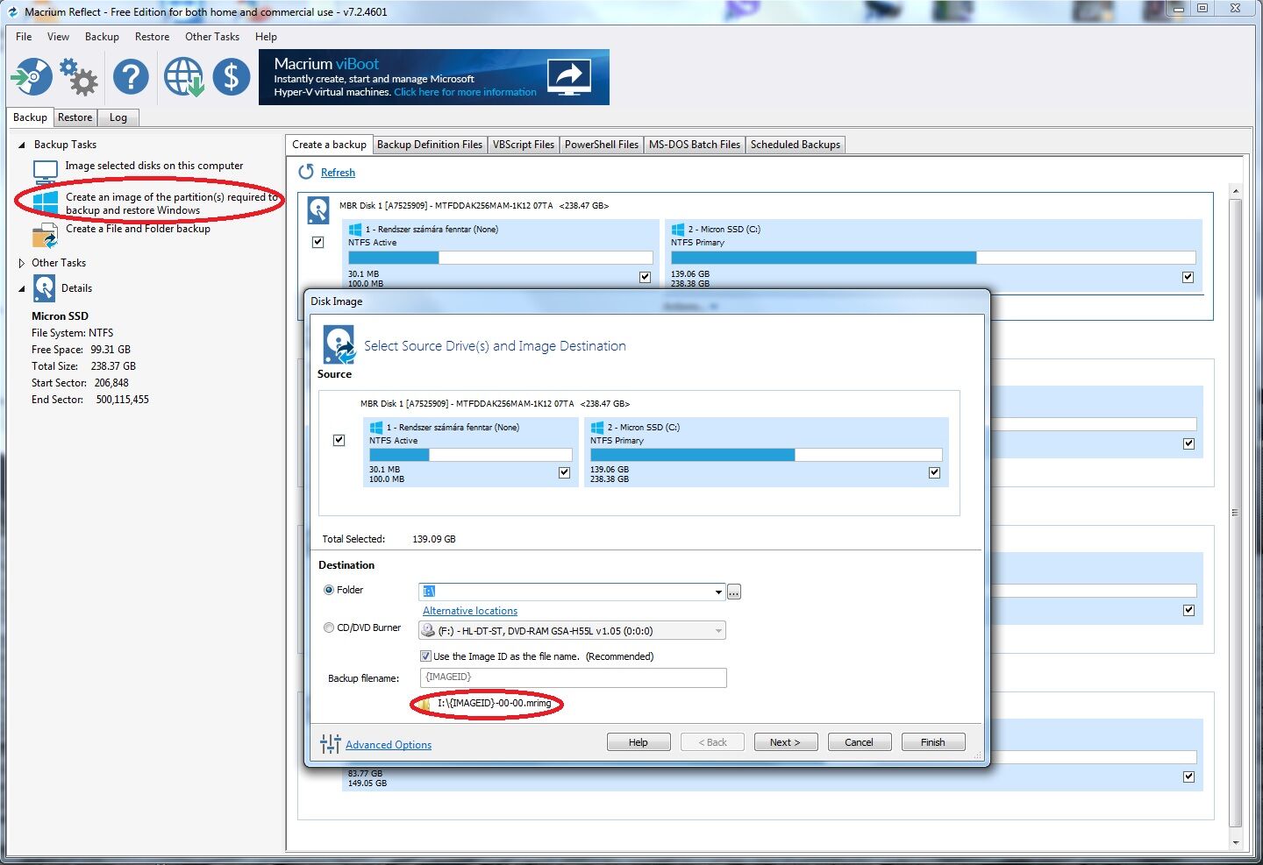
Task: Click Rendszer partition usage bar in dialog
Action: point(471,455)
